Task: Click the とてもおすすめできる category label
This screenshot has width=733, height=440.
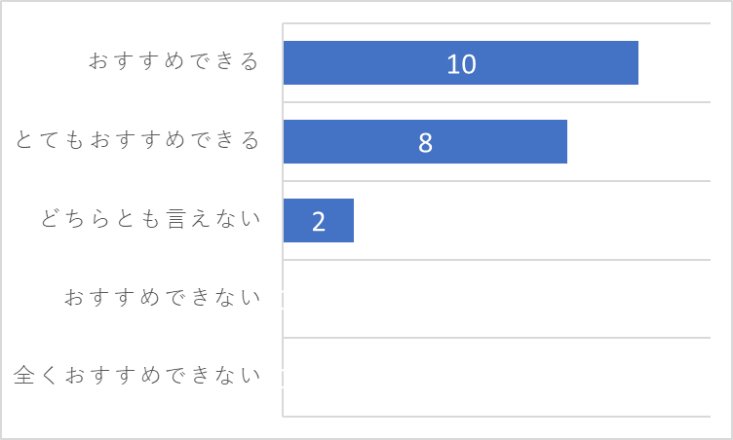Action: tap(137, 140)
